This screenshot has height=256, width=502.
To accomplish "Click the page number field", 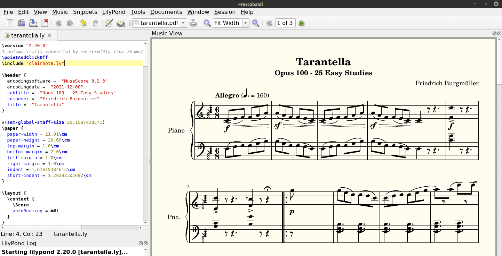I will [285, 23].
